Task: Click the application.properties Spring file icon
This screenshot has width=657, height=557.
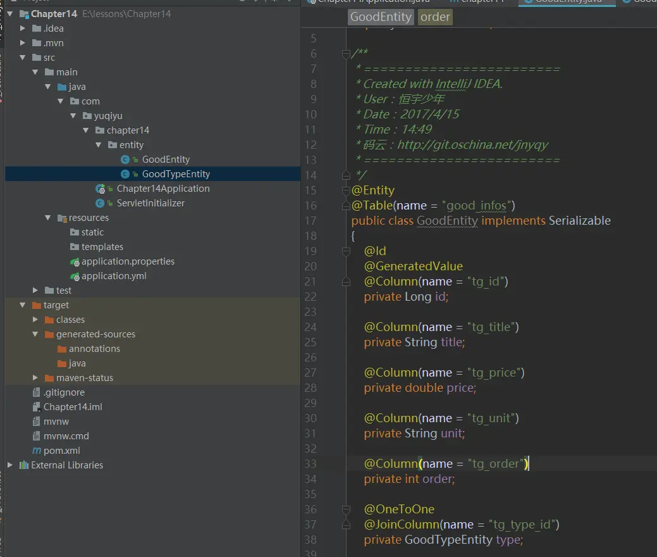Action: (75, 262)
